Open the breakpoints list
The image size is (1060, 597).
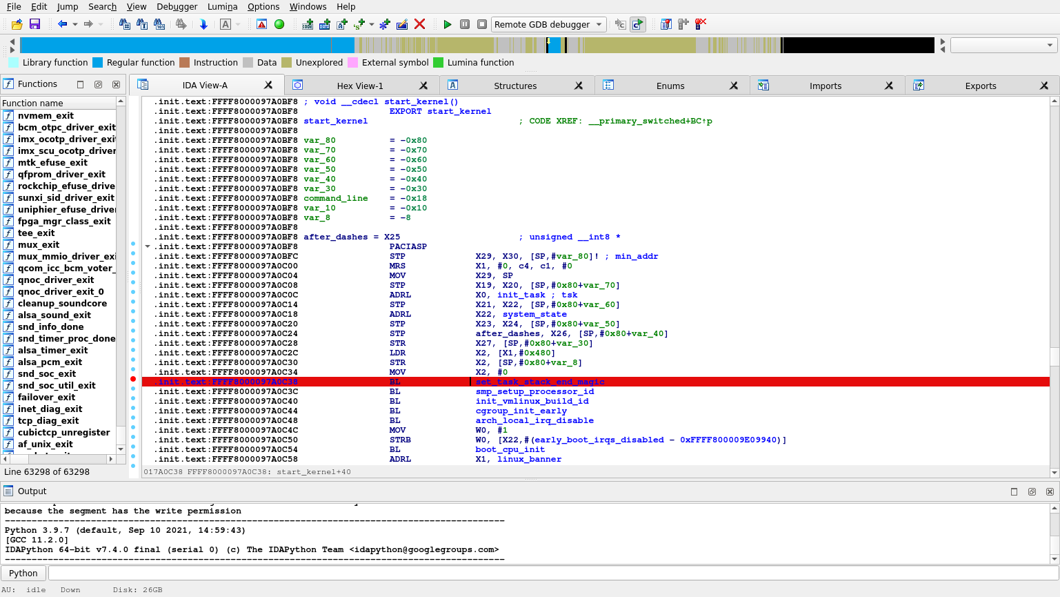pyautogui.click(x=666, y=24)
